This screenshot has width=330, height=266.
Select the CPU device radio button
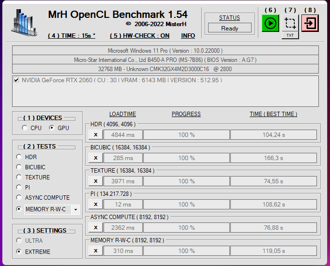tap(25, 128)
